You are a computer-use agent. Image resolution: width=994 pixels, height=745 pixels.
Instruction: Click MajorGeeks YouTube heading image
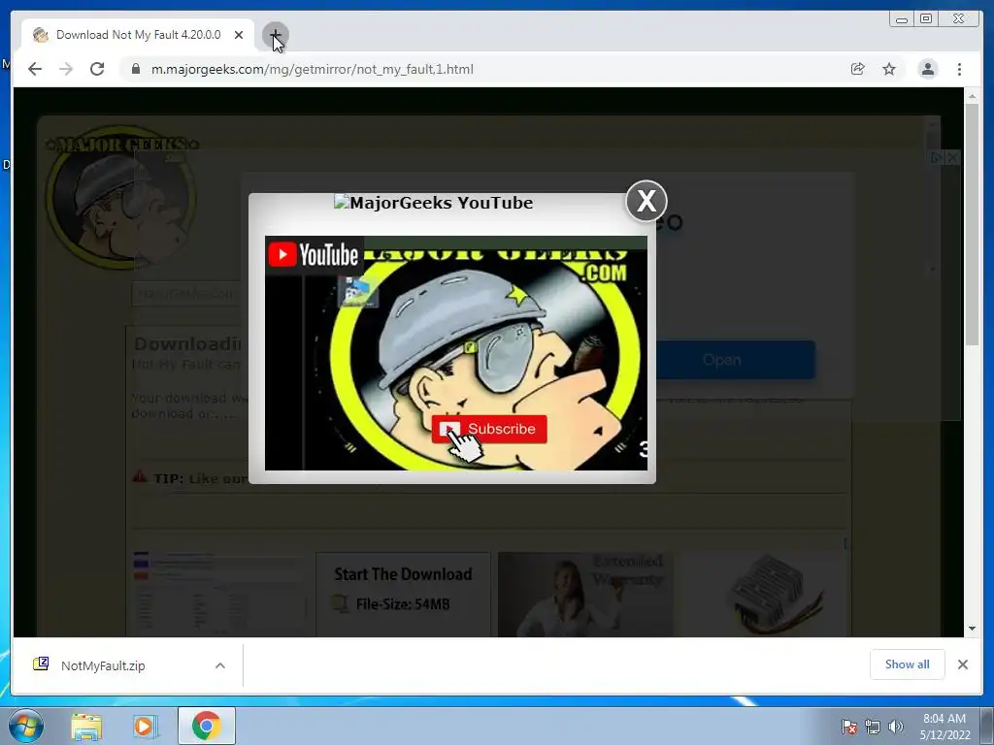(x=433, y=203)
